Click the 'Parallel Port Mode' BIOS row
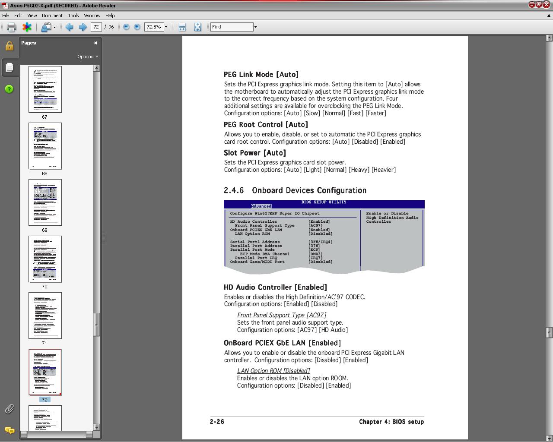The width and height of the screenshot is (553, 442). (x=275, y=249)
